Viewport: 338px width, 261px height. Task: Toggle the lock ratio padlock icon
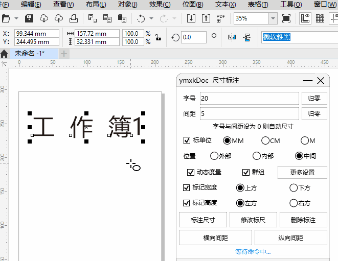tap(158, 37)
